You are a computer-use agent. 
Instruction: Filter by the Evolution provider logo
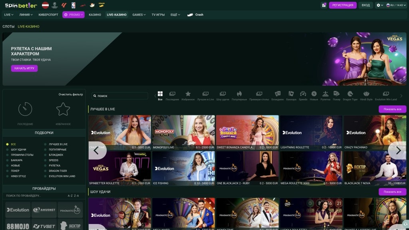18,210
